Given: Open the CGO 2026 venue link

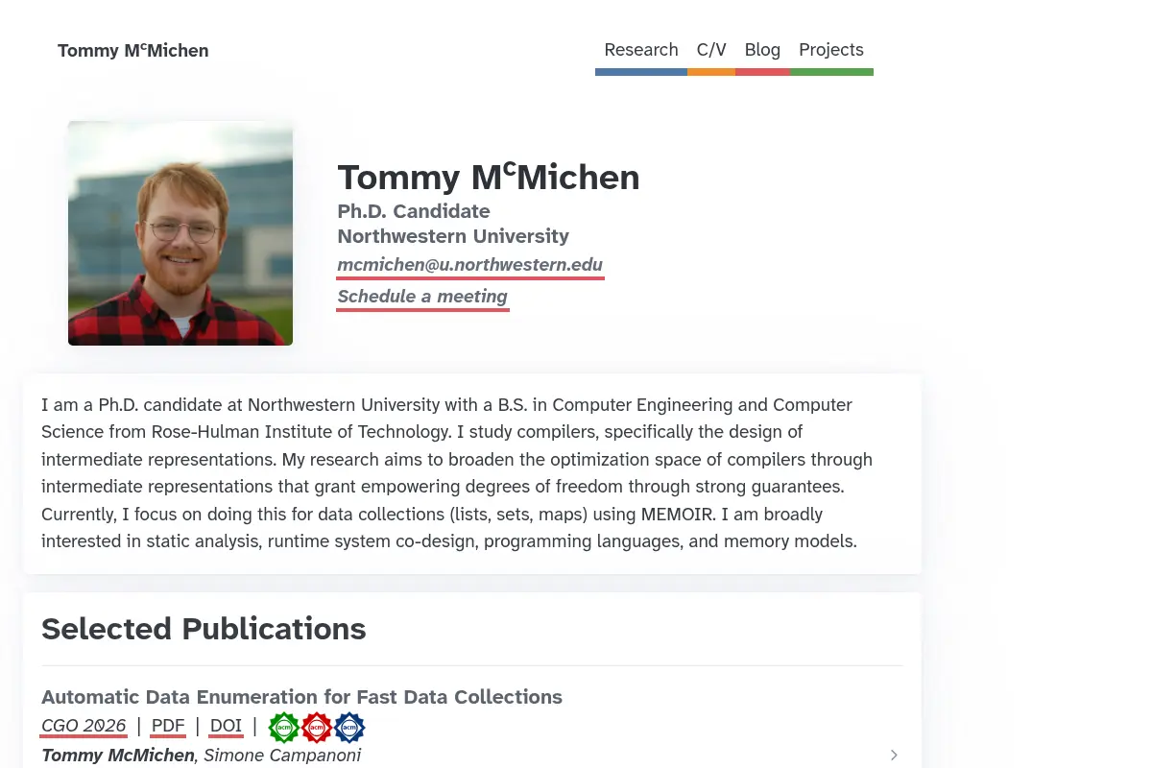Looking at the screenshot, I should pyautogui.click(x=84, y=726).
